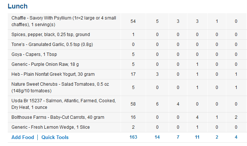The width and height of the screenshot is (247, 146).
Task: Open the Goya Capers entry
Action: [34, 54]
